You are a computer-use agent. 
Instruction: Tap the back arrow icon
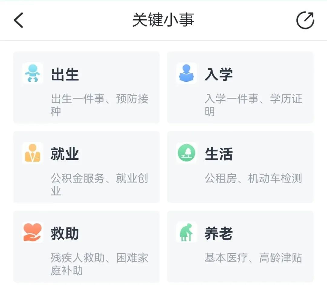tap(18, 20)
